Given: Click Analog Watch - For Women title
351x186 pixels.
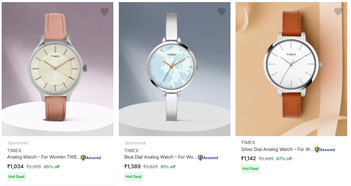Looking at the screenshot, I should tap(43, 157).
